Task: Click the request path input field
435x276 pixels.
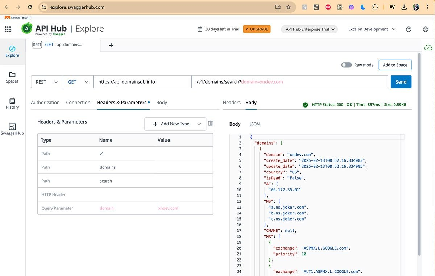Action: pyautogui.click(x=290, y=81)
